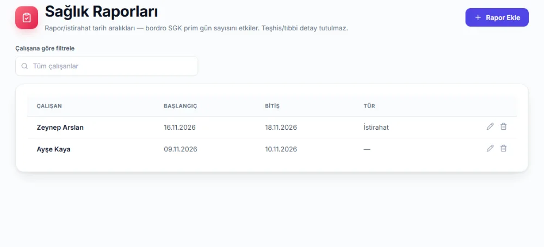Click the Rapor Ekle button
Image resolution: width=544 pixels, height=247 pixels.
(497, 17)
